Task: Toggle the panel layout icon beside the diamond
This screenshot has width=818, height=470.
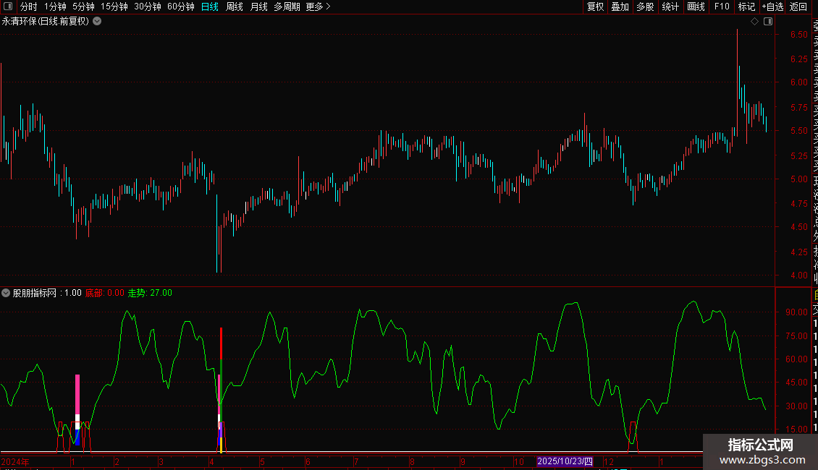Action: pos(768,22)
